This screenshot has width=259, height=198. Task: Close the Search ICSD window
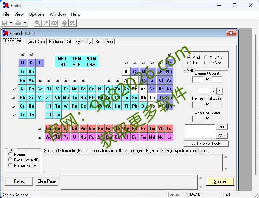231,33
